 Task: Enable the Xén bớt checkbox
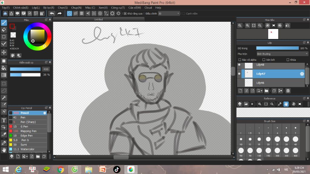264,60
